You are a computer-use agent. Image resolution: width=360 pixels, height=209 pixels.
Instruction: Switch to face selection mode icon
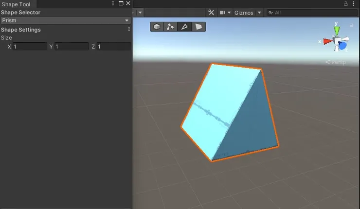click(198, 27)
